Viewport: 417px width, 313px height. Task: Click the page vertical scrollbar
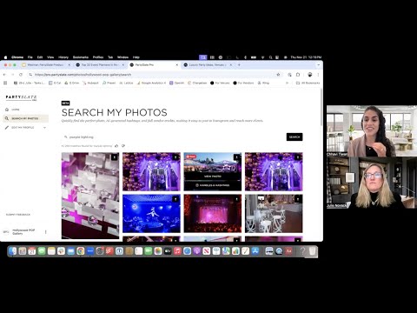click(321, 107)
